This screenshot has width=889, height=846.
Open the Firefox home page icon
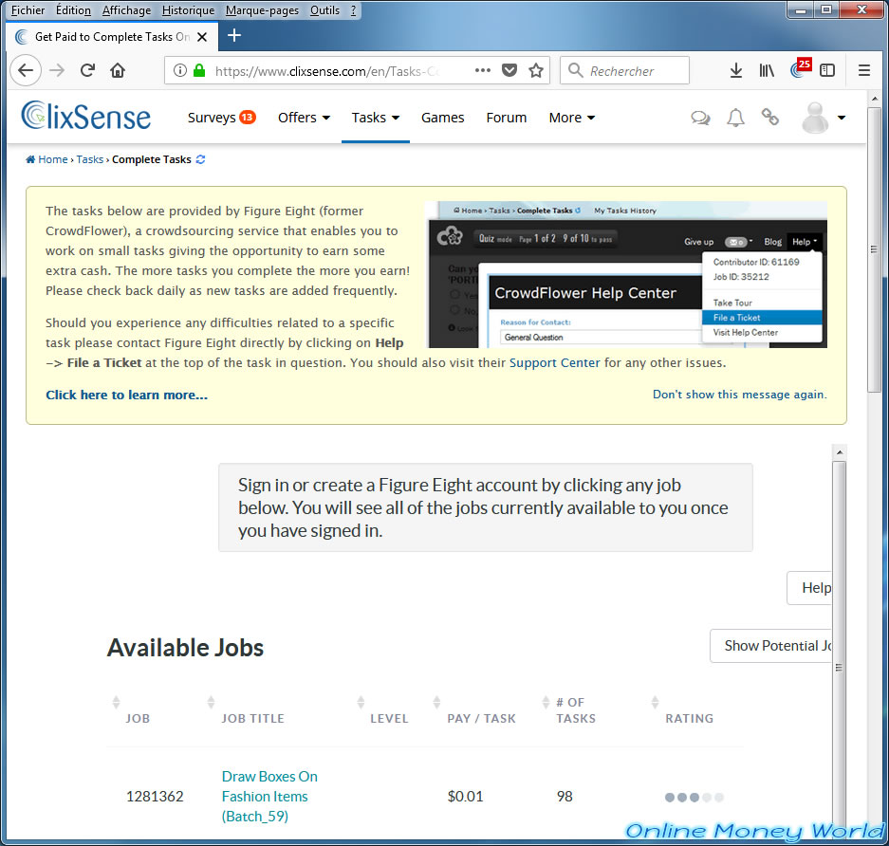tap(118, 70)
